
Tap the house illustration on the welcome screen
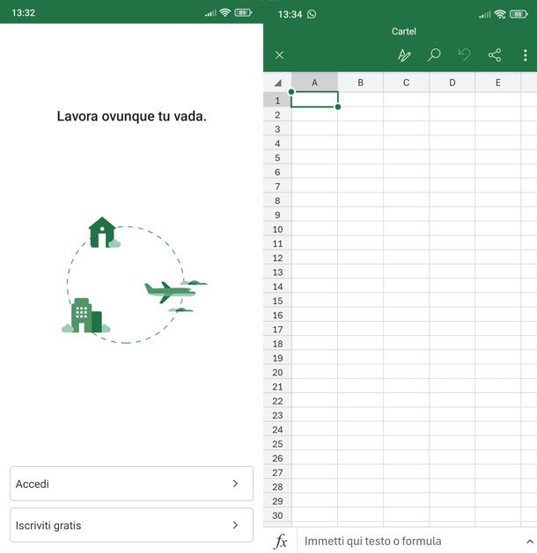pos(102,232)
